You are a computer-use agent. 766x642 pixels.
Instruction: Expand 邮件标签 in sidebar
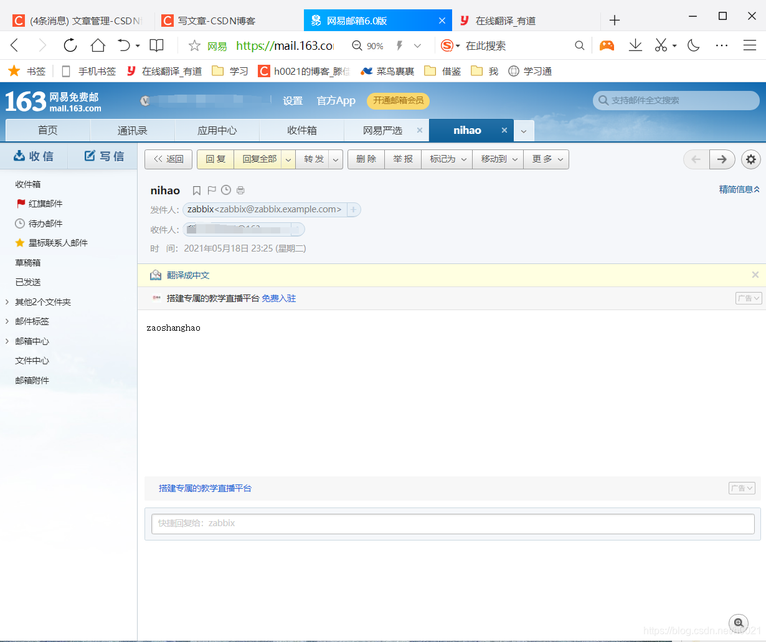(x=7, y=321)
